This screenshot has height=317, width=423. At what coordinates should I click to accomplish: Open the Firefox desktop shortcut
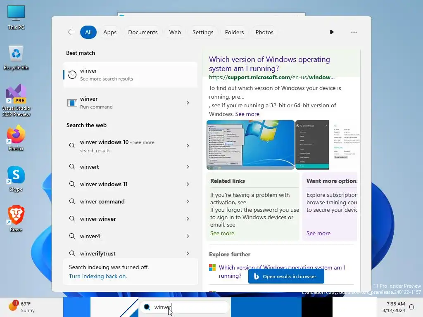pyautogui.click(x=16, y=138)
